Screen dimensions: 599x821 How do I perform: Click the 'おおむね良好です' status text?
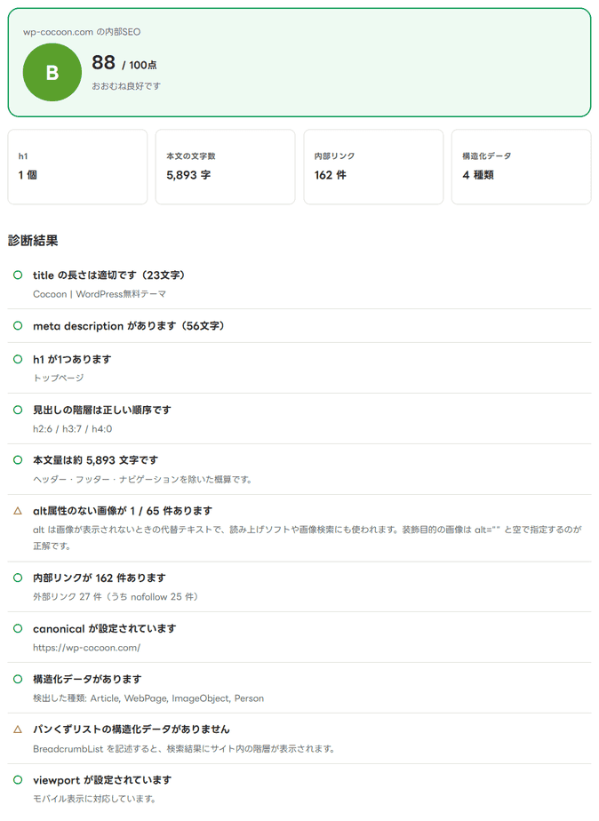tap(126, 86)
